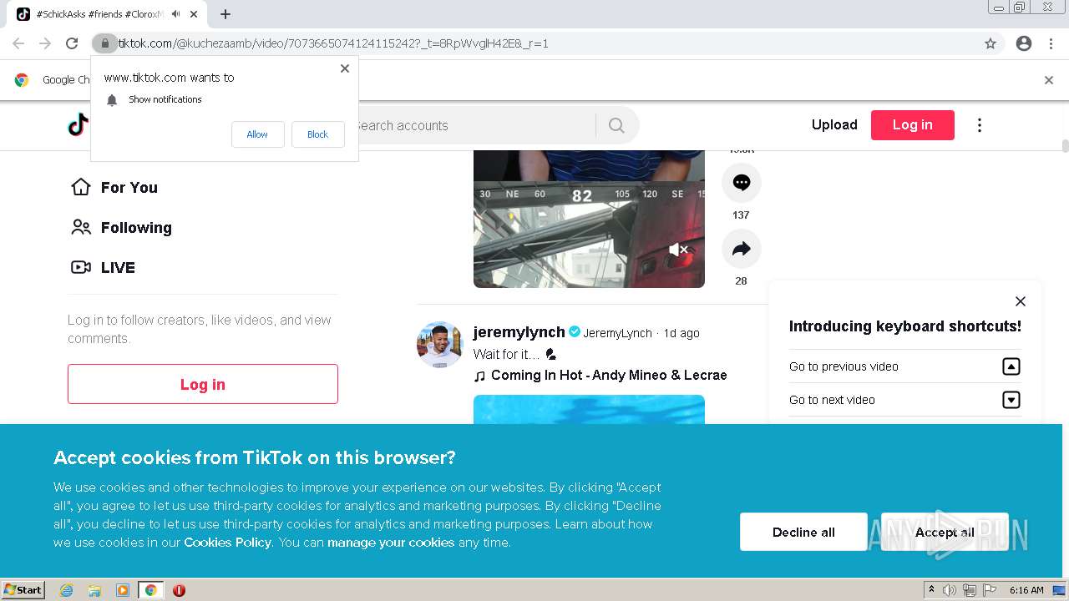
Task: Launch Internet Explorer from taskbar
Action: tap(66, 590)
